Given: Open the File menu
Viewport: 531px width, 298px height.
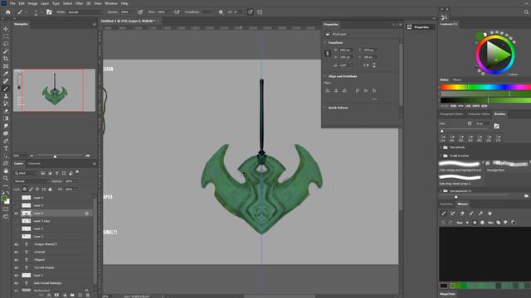Looking at the screenshot, I should pos(12,3).
